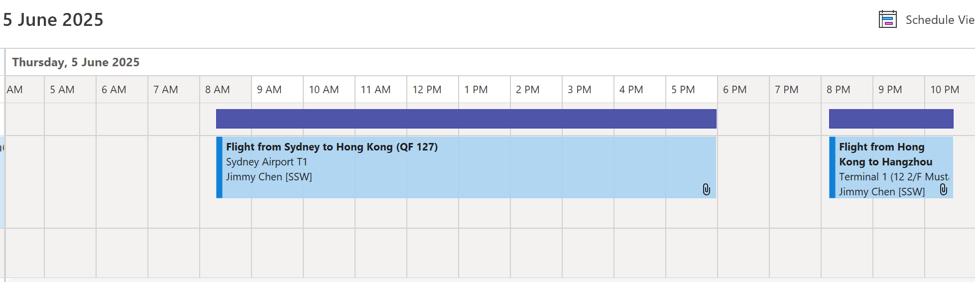Click the blue left edge of the Sydney flight
Screen dimensions: 975x282
pos(219,167)
